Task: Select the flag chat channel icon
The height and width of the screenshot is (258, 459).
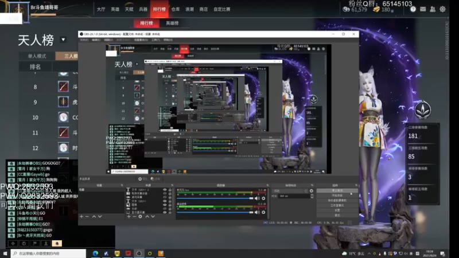Action: (35, 243)
